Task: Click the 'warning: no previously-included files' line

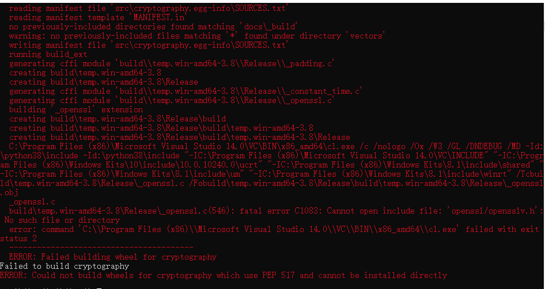Action: click(196, 36)
